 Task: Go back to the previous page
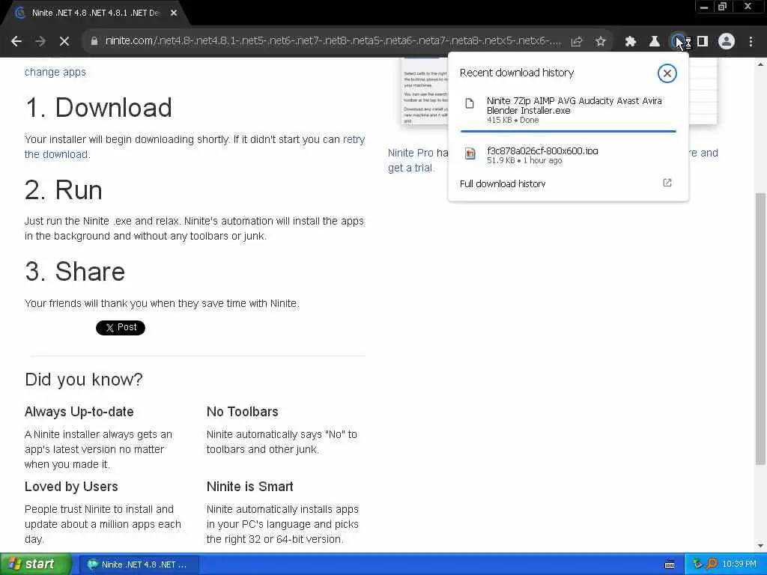click(16, 42)
